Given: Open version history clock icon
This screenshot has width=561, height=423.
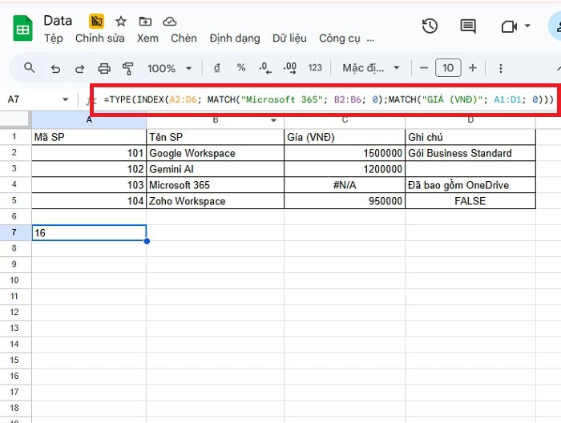Looking at the screenshot, I should 430,26.
